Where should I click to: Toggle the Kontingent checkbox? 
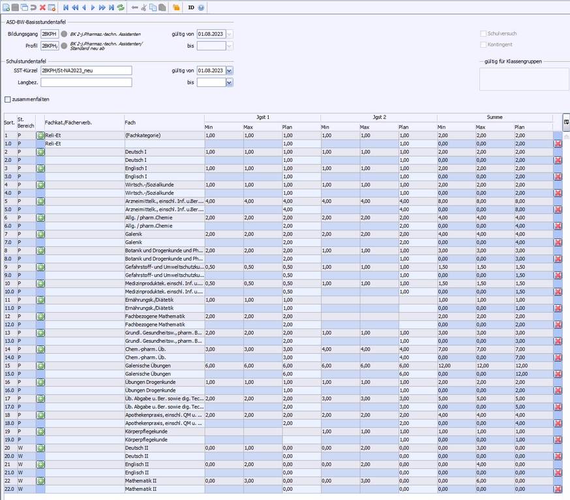tap(483, 44)
